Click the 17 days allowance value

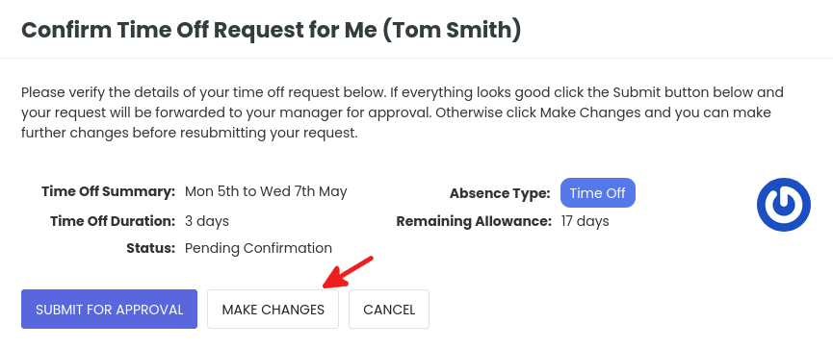(585, 221)
